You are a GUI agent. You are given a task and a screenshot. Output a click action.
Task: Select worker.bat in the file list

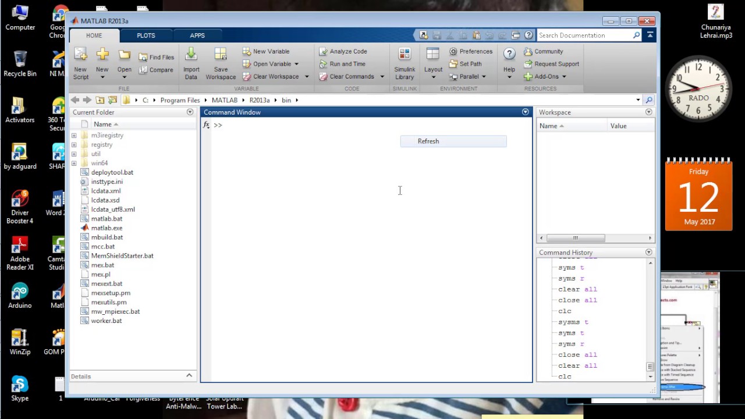[x=107, y=321]
